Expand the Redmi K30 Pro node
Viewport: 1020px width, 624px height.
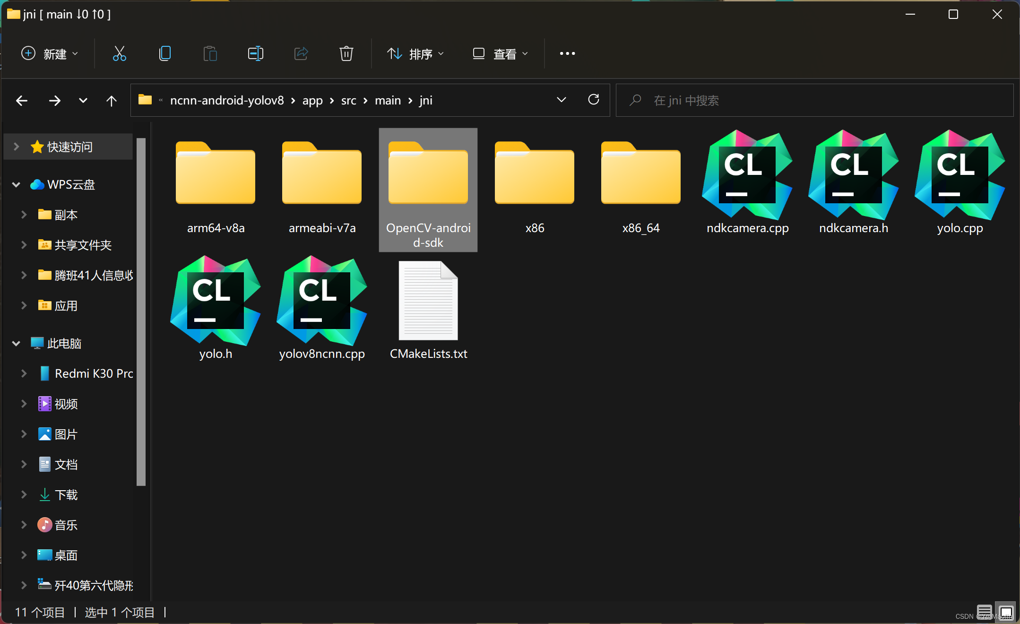24,373
